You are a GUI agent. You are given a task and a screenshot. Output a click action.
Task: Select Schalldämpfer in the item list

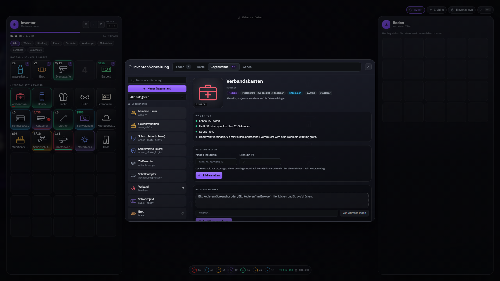(x=157, y=176)
